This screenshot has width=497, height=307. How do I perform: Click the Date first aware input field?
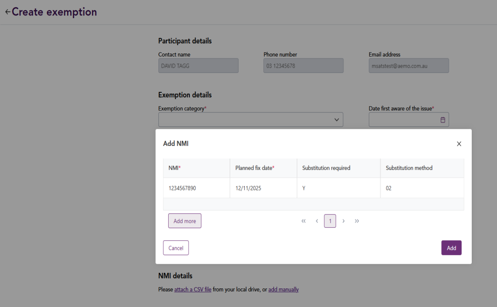click(x=404, y=120)
